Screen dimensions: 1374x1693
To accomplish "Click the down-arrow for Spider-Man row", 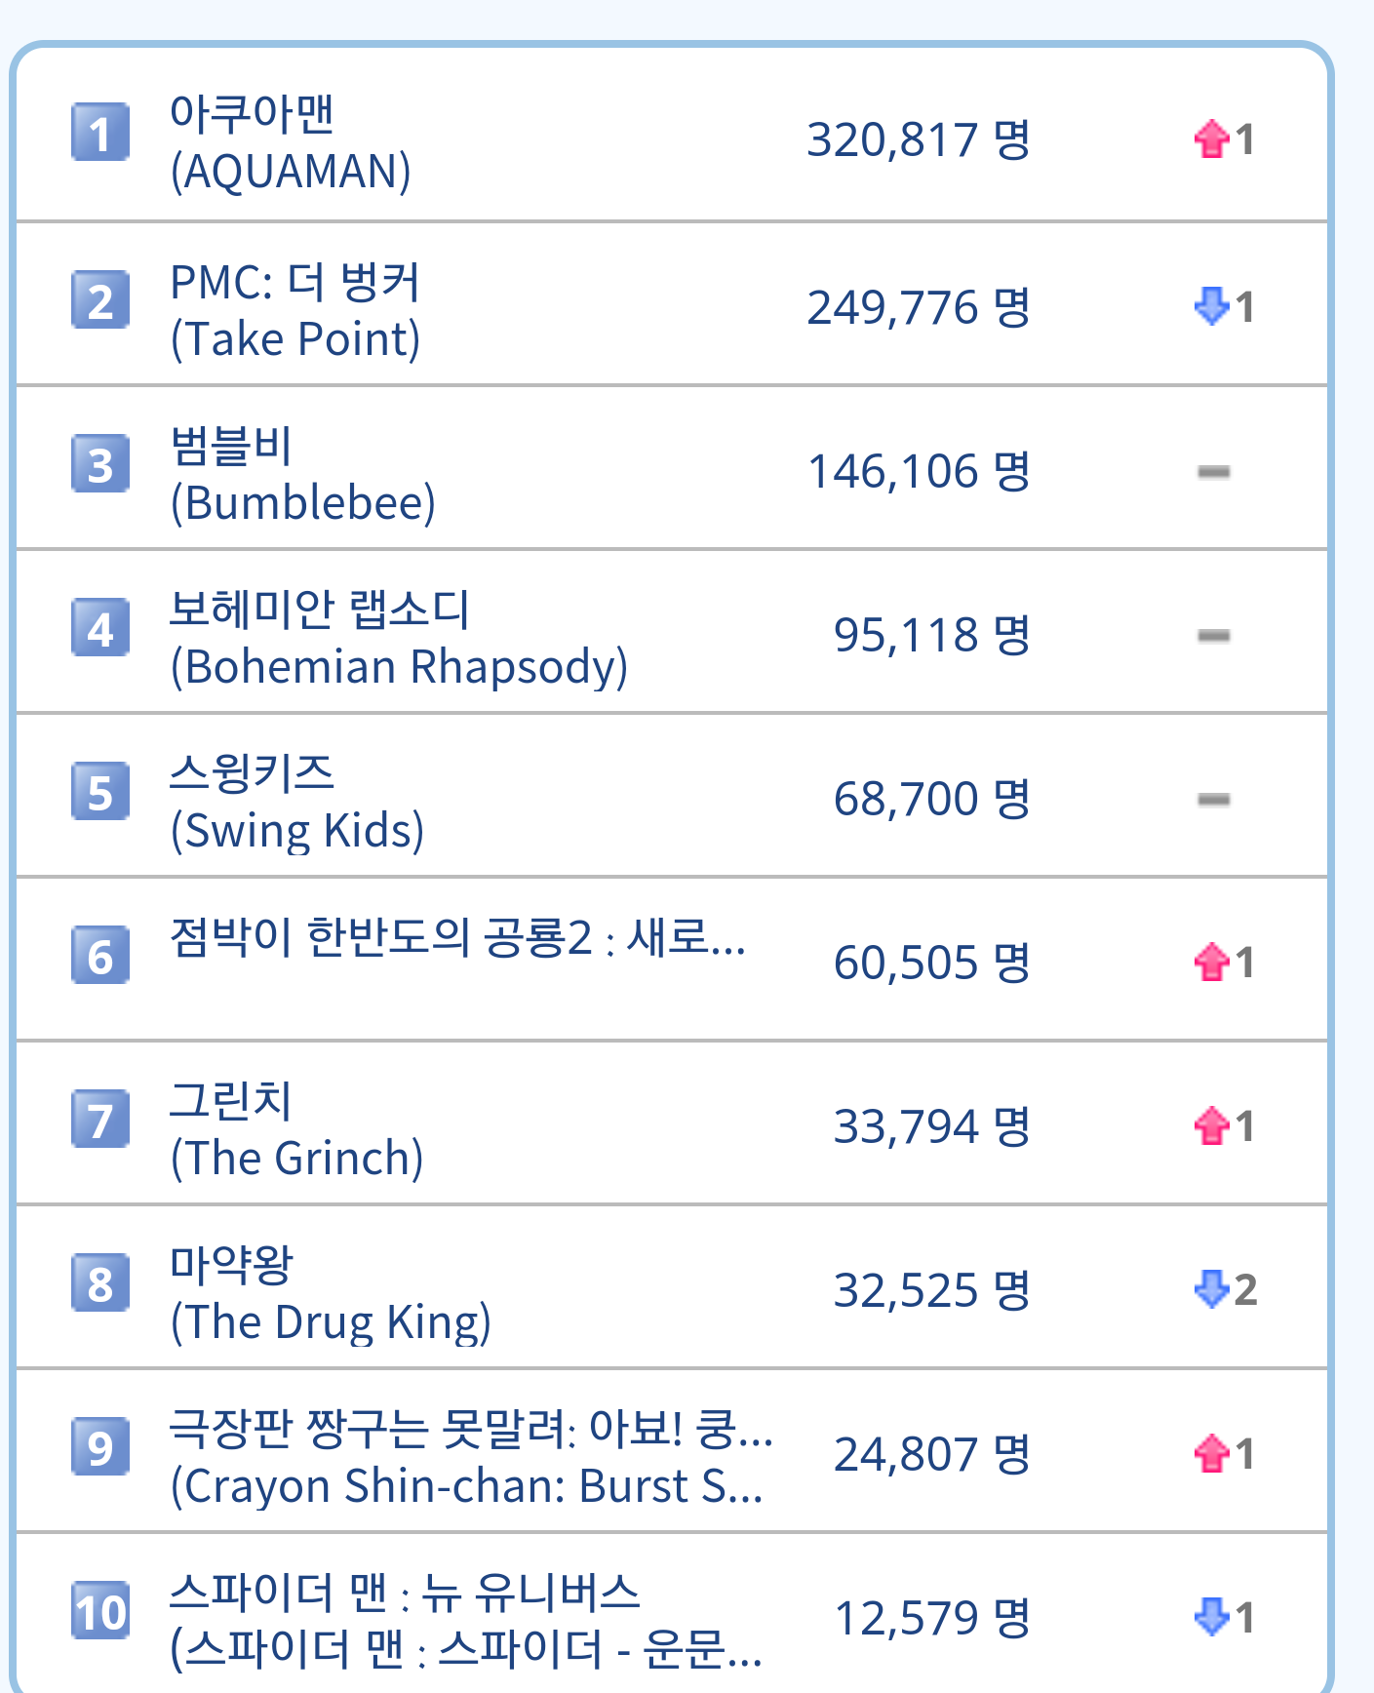I will pos(1212,1617).
